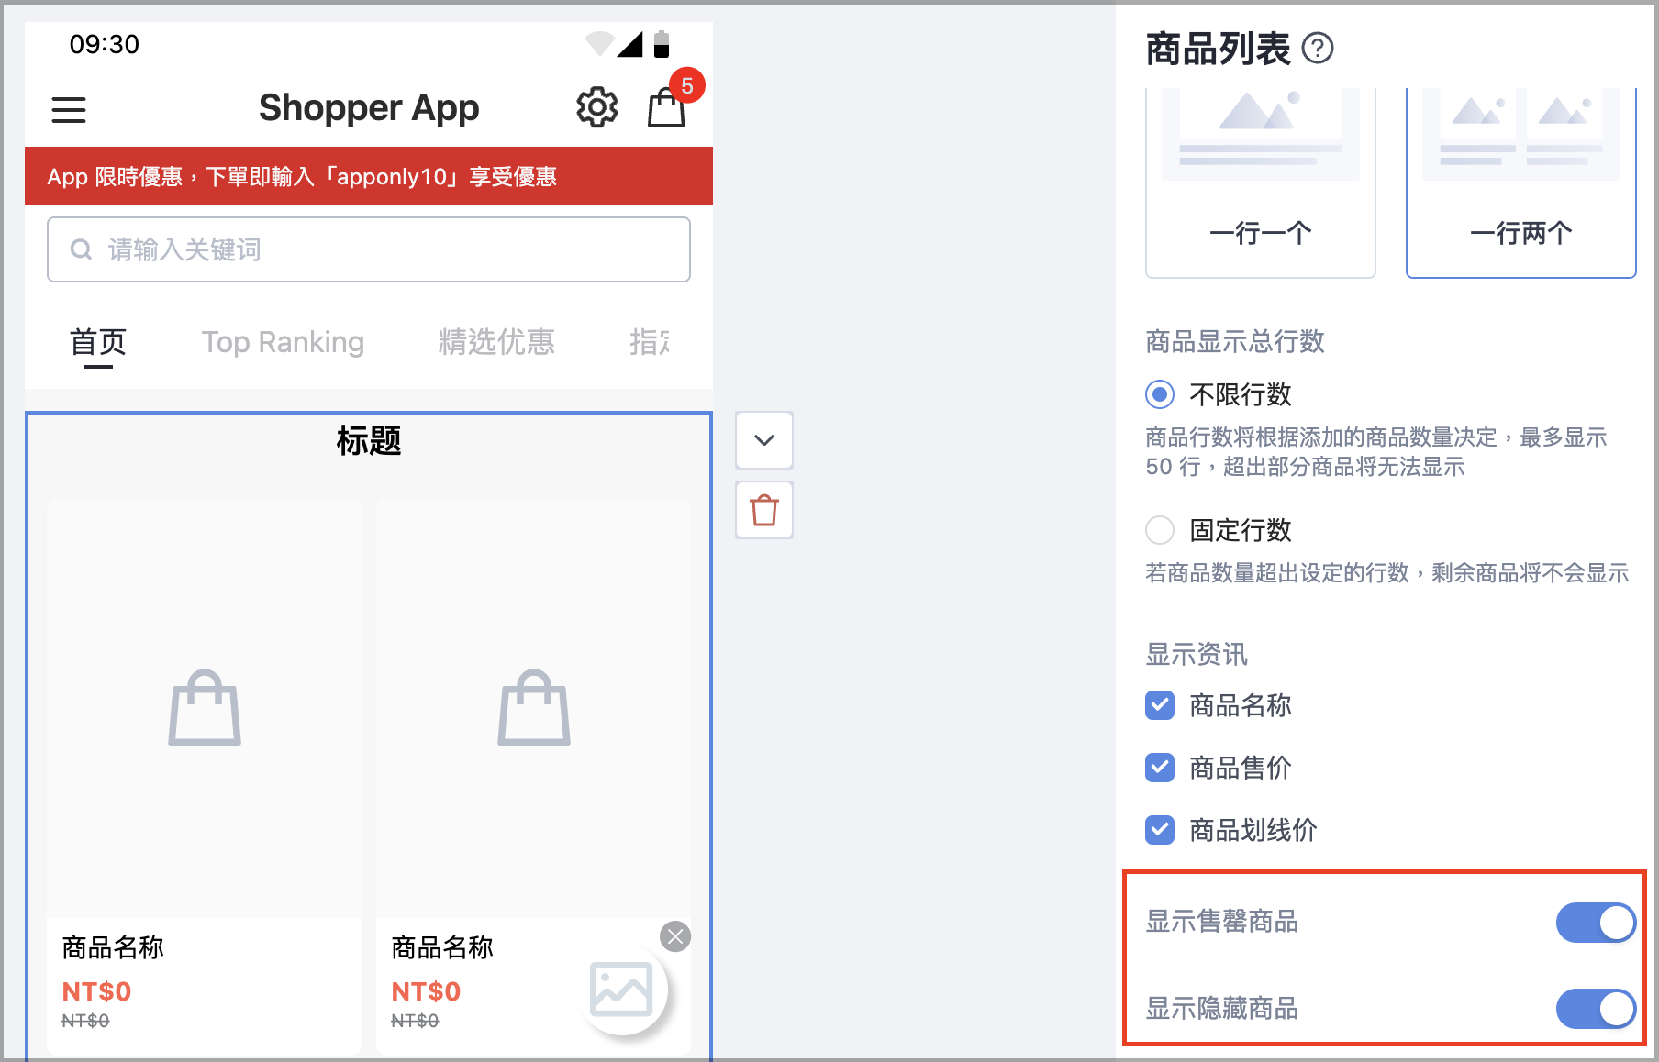Viewport: 1659px width, 1062px height.
Task: Click the Shopper App title
Action: coord(369,108)
